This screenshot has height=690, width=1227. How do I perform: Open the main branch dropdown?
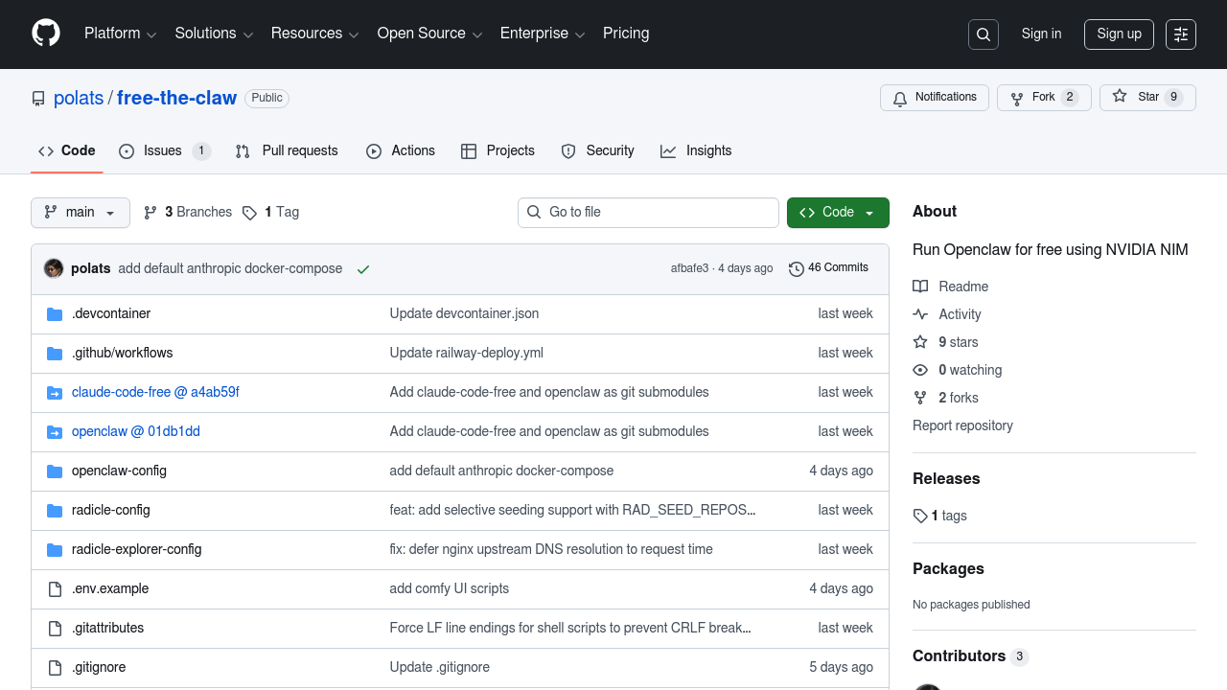[x=81, y=213]
